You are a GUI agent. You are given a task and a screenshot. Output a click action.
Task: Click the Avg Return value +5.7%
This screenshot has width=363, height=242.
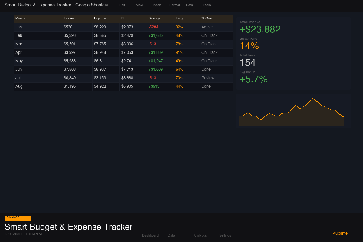(x=253, y=79)
